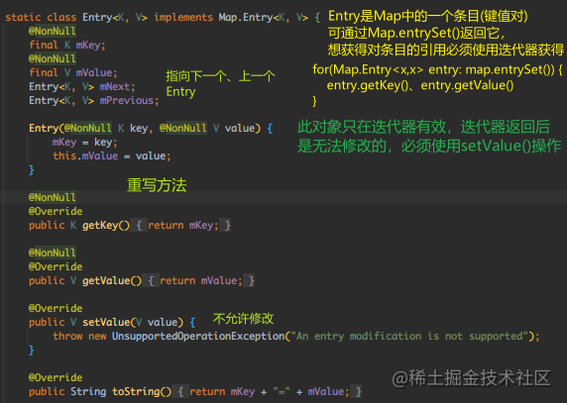Click the 'new' keyword before UnsupportedOperationException

point(97,337)
